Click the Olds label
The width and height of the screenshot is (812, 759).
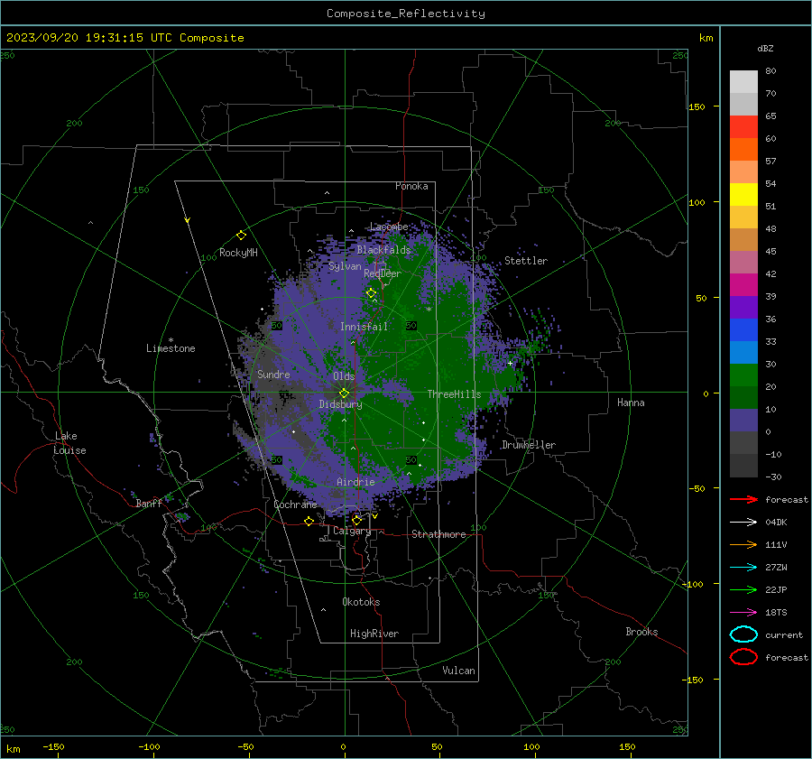coord(344,376)
